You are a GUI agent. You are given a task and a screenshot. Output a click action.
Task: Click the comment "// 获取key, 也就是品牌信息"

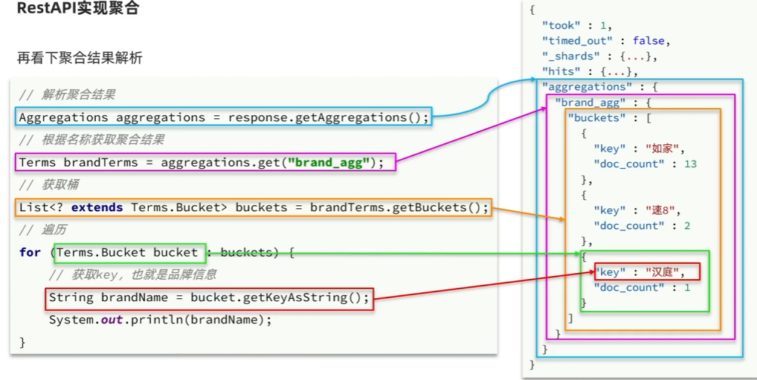[x=132, y=274]
